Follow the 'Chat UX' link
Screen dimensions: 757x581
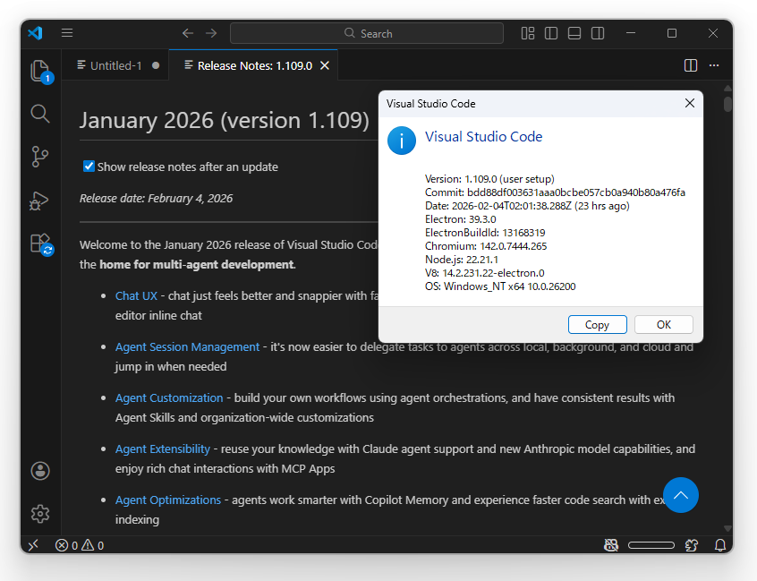(136, 295)
